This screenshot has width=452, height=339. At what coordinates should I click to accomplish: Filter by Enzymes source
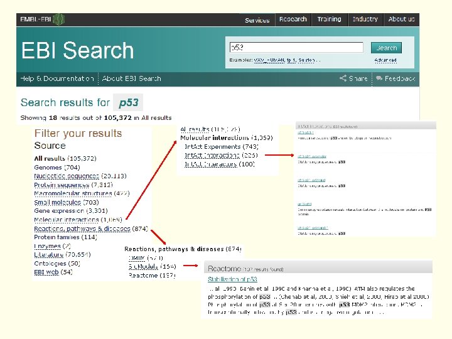pyautogui.click(x=47, y=246)
